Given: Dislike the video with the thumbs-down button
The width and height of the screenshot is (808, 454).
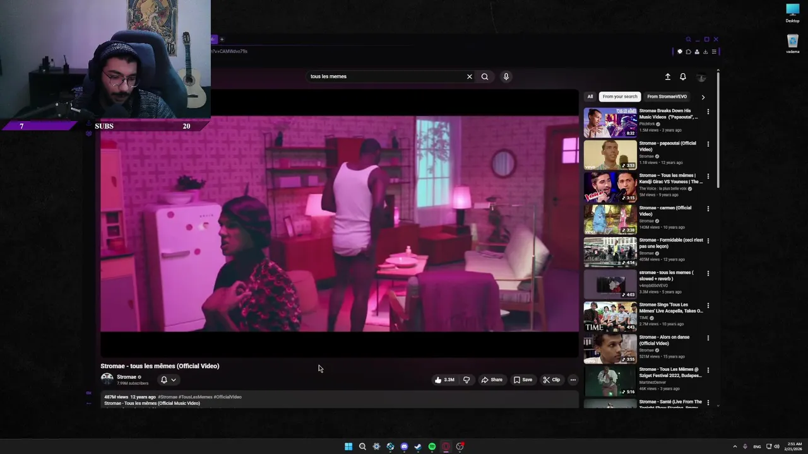Looking at the screenshot, I should [x=466, y=380].
